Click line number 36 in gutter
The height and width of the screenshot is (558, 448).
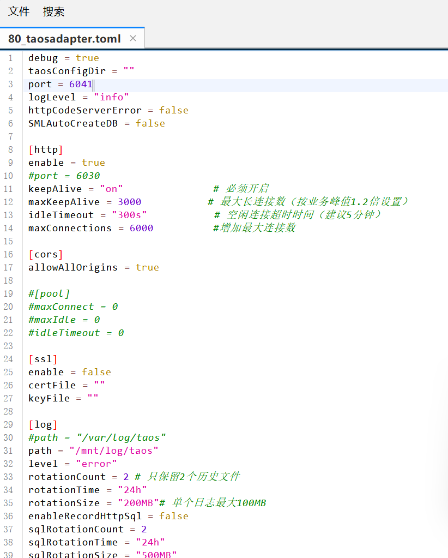tap(8, 516)
